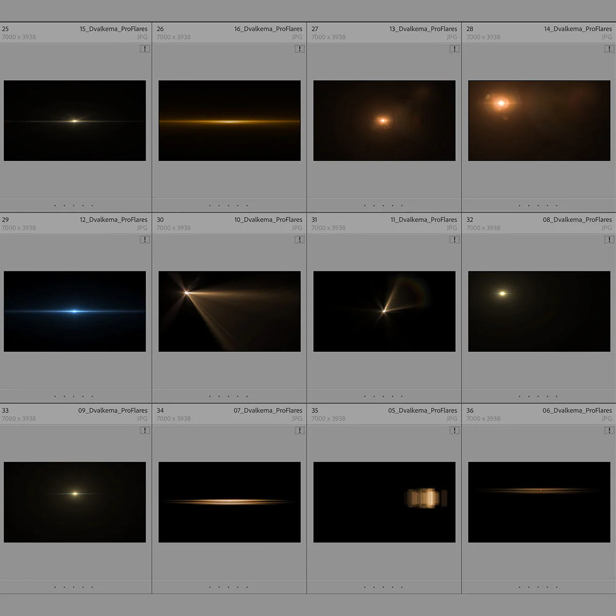Image resolution: width=616 pixels, height=616 pixels.
Task: Set star rating under 08_Dvalkema_ProFlares
Action: [538, 396]
